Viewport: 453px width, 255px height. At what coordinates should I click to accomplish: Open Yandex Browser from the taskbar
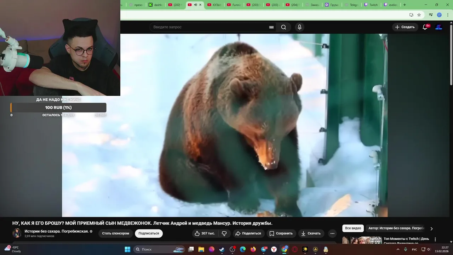click(274, 249)
